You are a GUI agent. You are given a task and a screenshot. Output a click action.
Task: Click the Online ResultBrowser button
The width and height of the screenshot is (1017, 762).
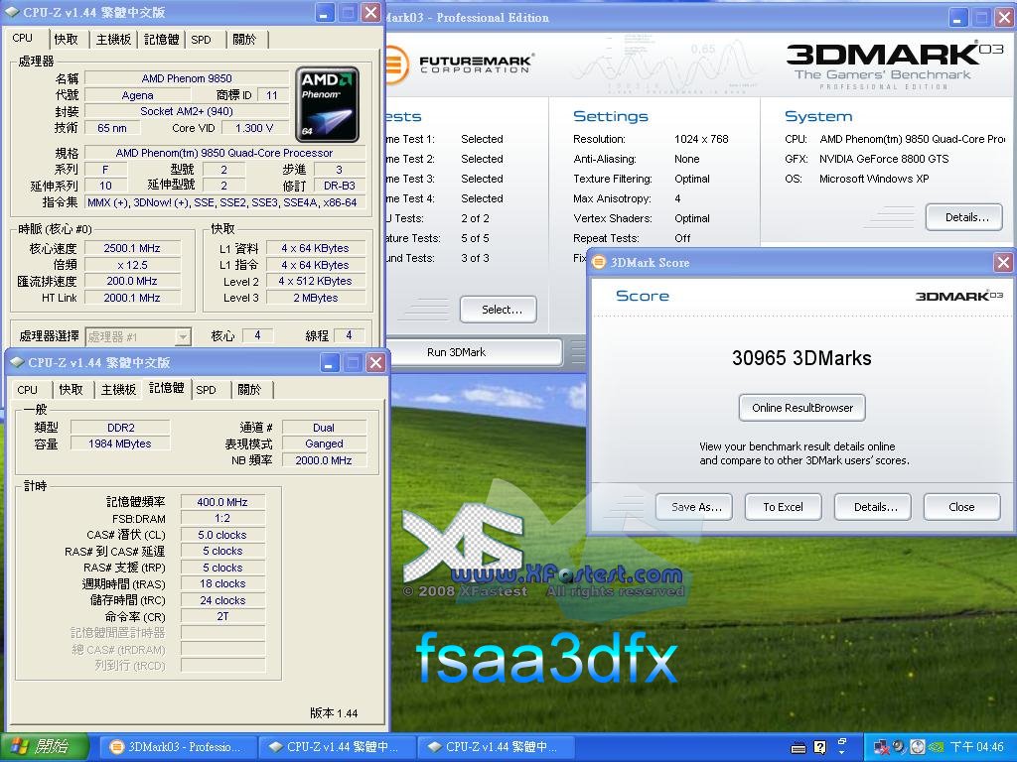(x=801, y=408)
